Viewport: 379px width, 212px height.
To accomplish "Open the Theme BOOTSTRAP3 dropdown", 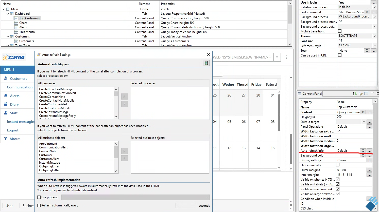I will pos(374,36).
